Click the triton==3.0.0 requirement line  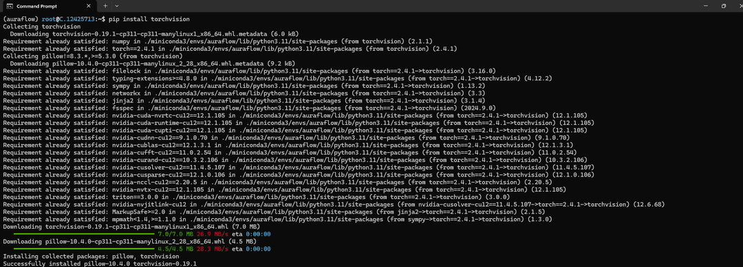257,196
